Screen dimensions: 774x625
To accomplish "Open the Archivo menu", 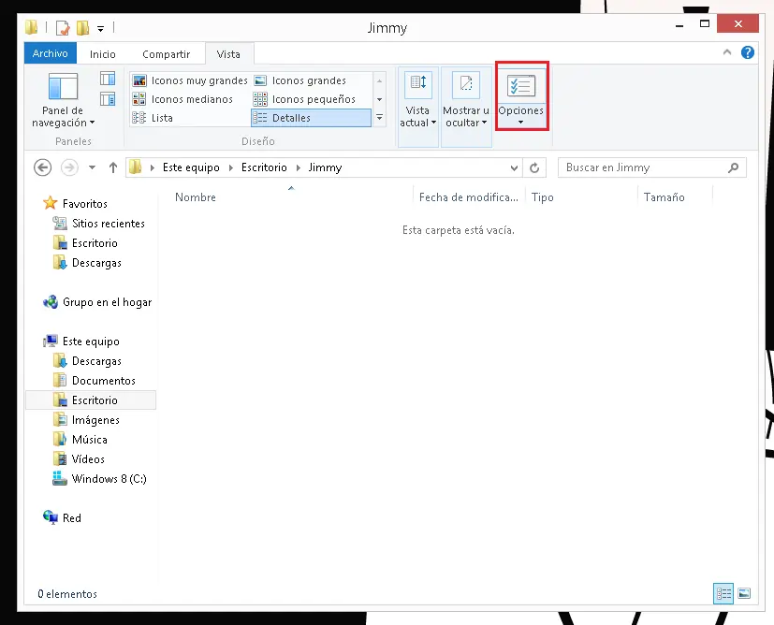I will (x=51, y=53).
